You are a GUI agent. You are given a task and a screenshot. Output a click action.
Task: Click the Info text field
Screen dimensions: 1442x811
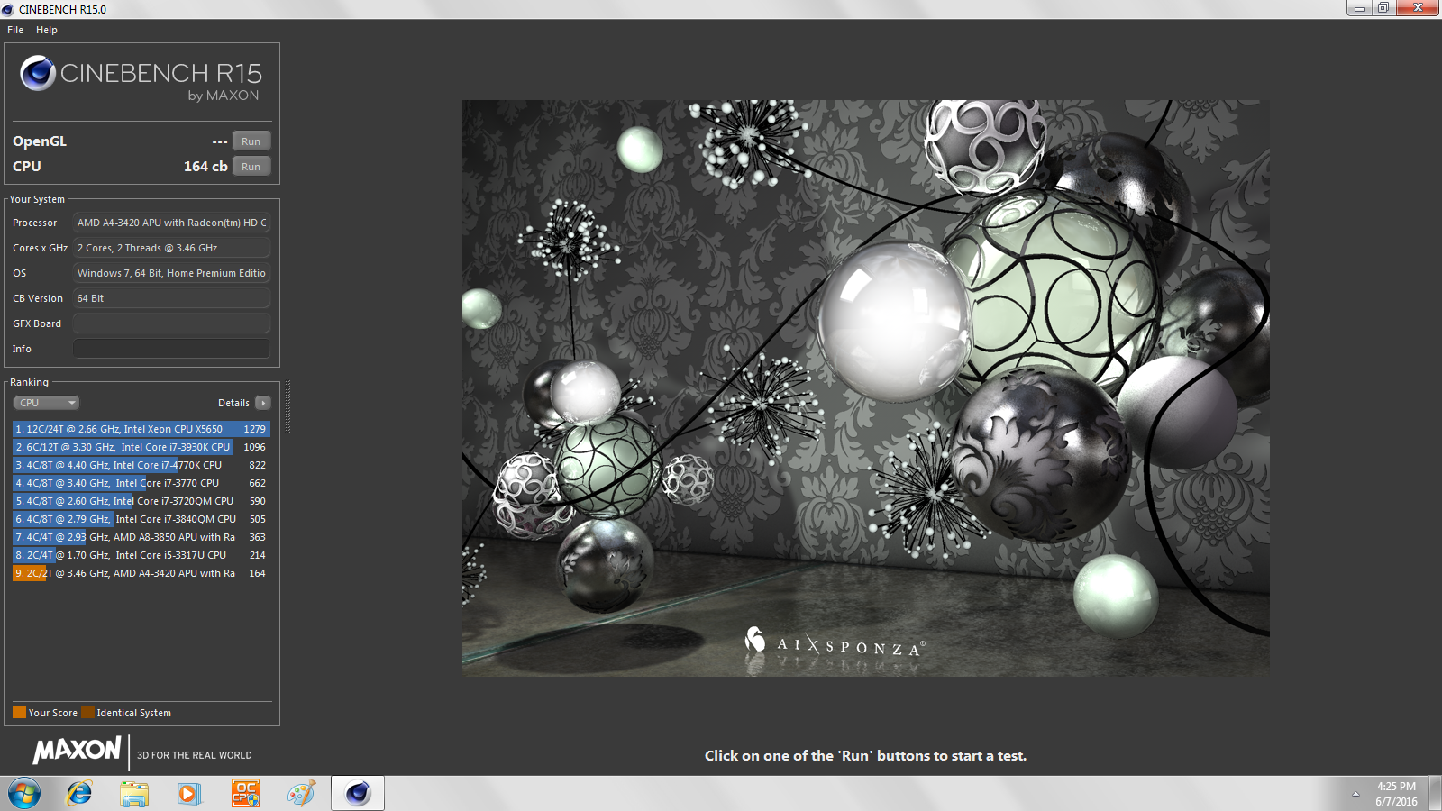pyautogui.click(x=171, y=349)
